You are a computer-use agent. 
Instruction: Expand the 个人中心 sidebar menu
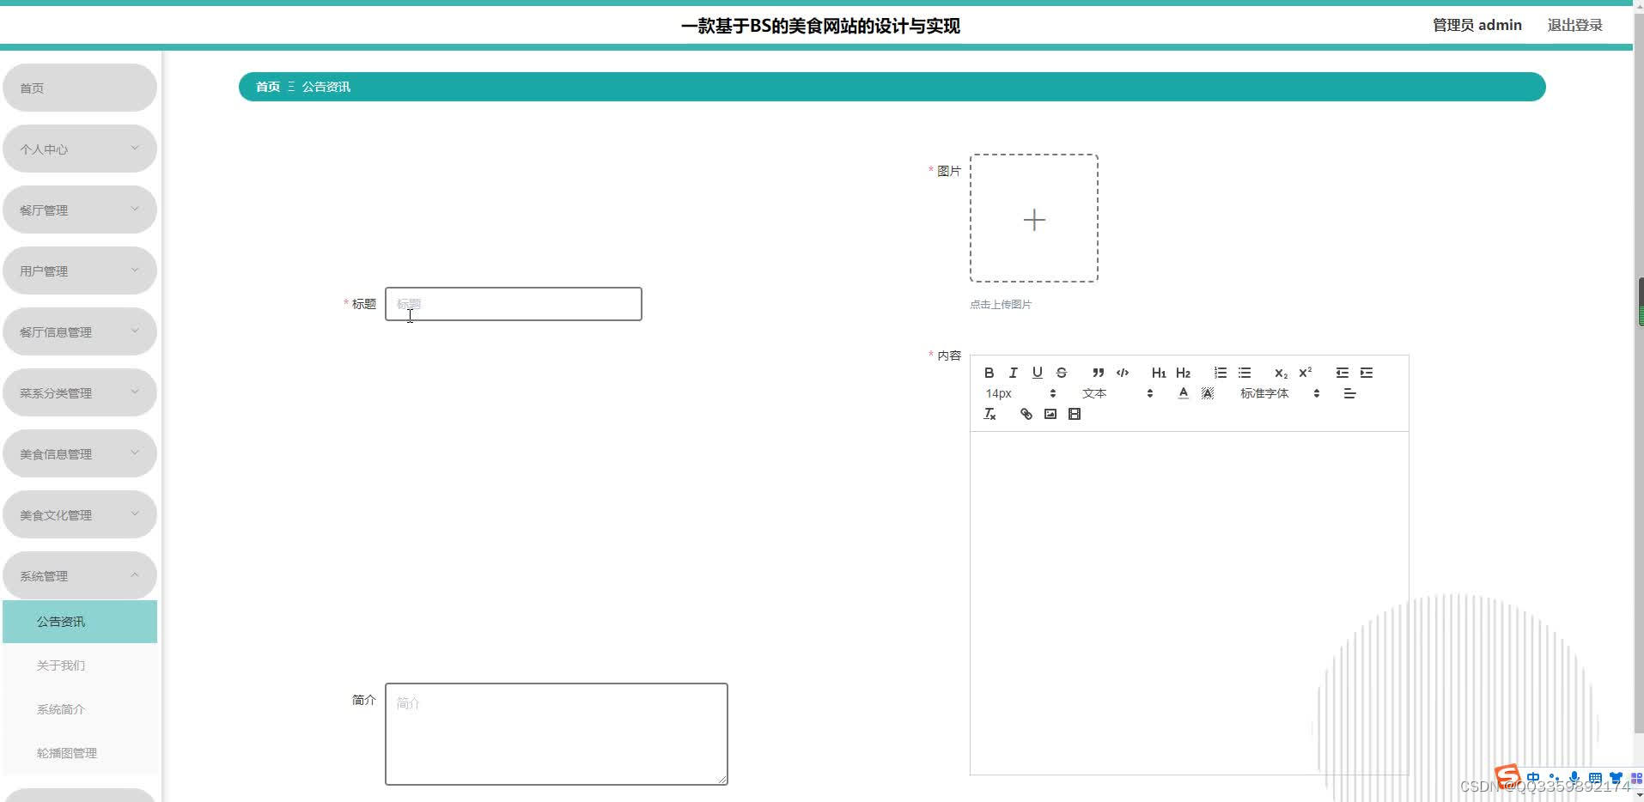coord(80,149)
